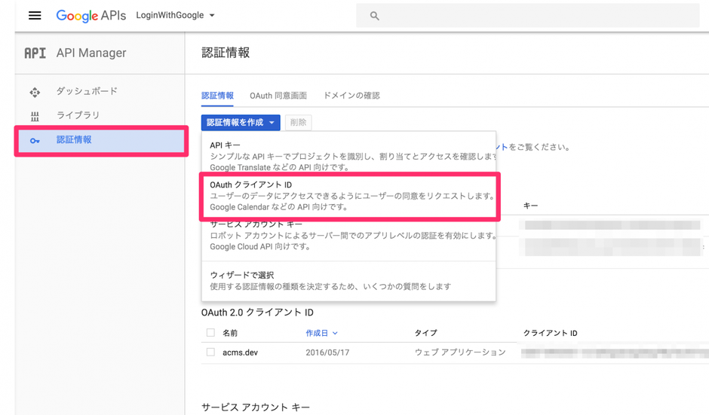This screenshot has width=709, height=415.
Task: Choose ウィザードで選択 menu entry
Action: pyautogui.click(x=348, y=280)
